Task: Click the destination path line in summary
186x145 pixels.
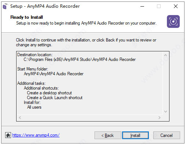Action: pos(80,59)
